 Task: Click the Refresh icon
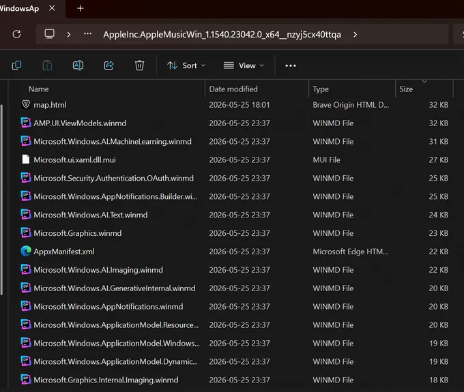16,34
